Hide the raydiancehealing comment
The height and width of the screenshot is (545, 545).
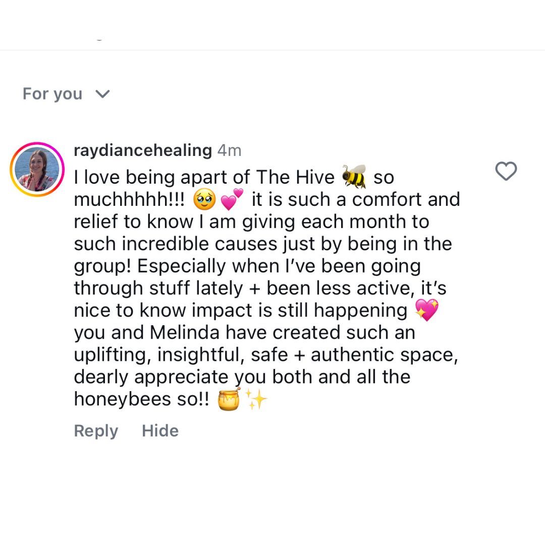coord(160,430)
